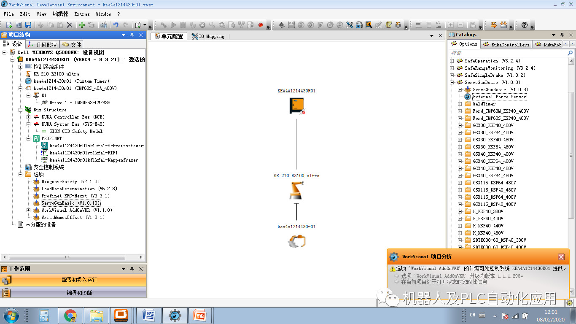The height and width of the screenshot is (324, 576).
Task: Open the editor tab list dropdown arrow
Action: [x=432, y=36]
